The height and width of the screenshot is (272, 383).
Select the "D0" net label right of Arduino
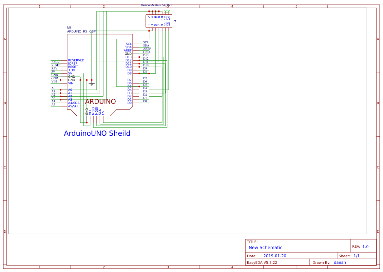pos(145,101)
